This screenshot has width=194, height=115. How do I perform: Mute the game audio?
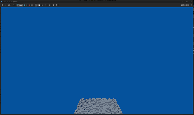(49, 5)
